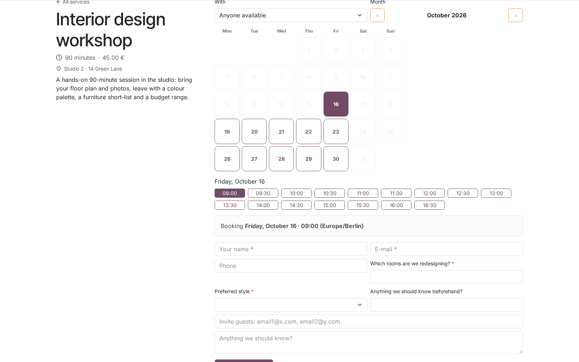
Task: Select Wednesday October 21
Action: tap(281, 131)
